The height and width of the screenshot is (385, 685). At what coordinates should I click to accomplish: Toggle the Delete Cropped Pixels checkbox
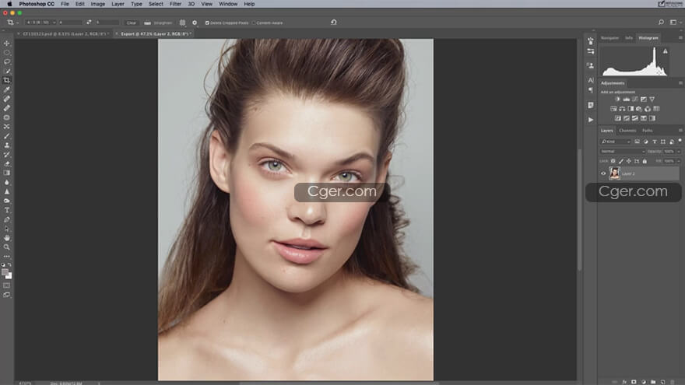tap(207, 23)
